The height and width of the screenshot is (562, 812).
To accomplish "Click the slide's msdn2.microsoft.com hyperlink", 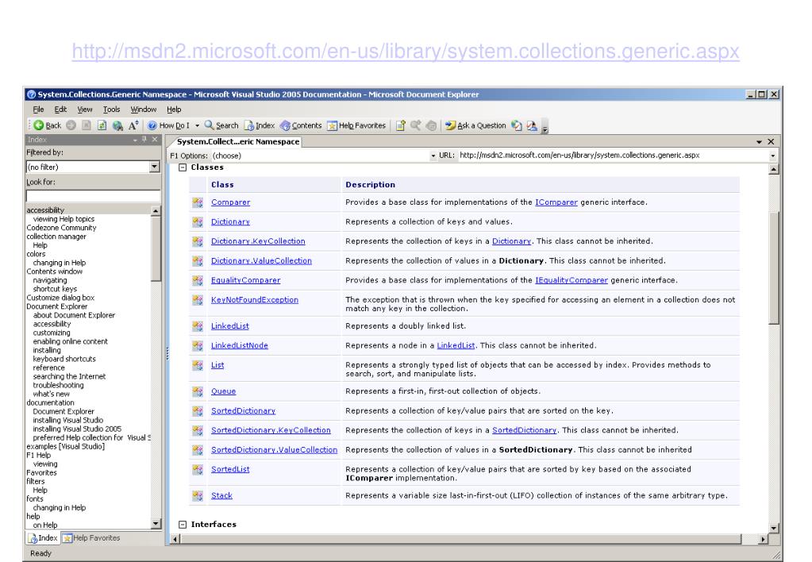I will 406,51.
